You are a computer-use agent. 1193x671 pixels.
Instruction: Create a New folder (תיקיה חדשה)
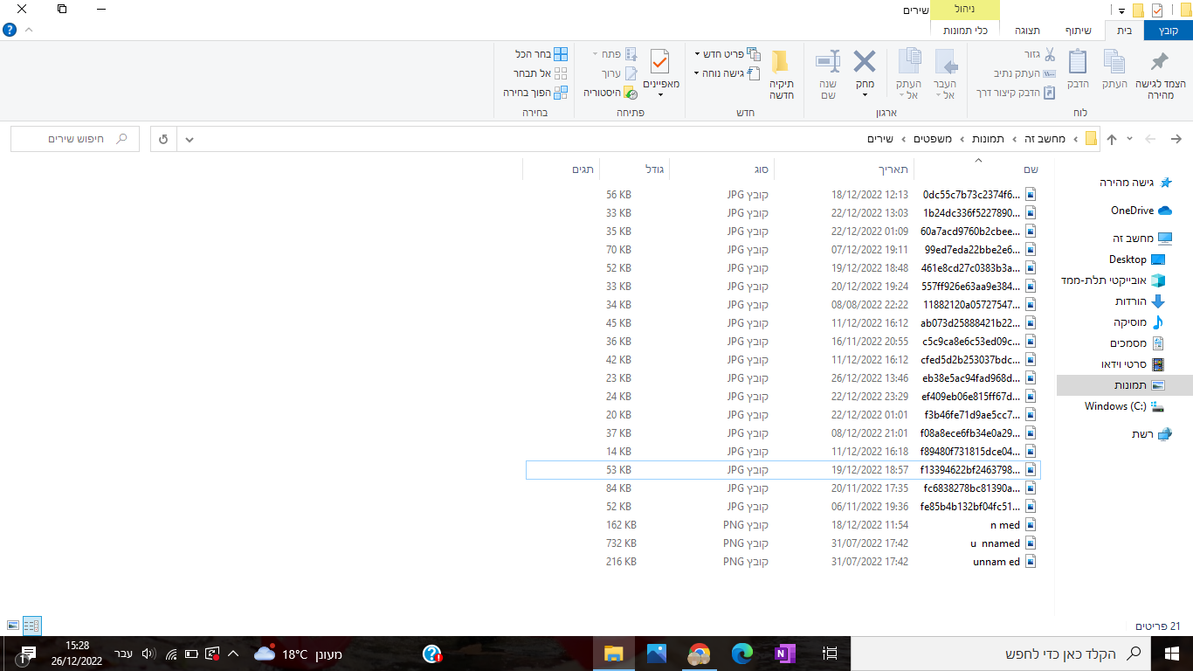pos(781,74)
